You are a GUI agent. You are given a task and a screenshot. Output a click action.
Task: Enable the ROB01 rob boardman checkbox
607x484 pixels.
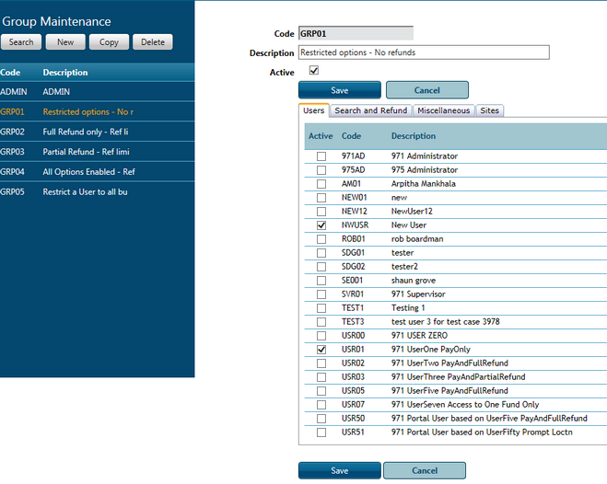point(321,239)
